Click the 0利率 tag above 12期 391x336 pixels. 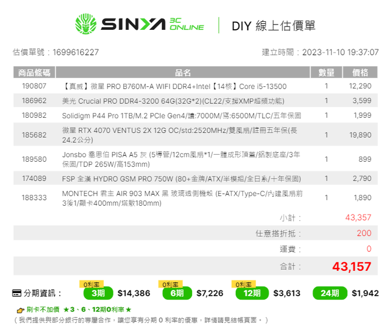tap(244, 284)
